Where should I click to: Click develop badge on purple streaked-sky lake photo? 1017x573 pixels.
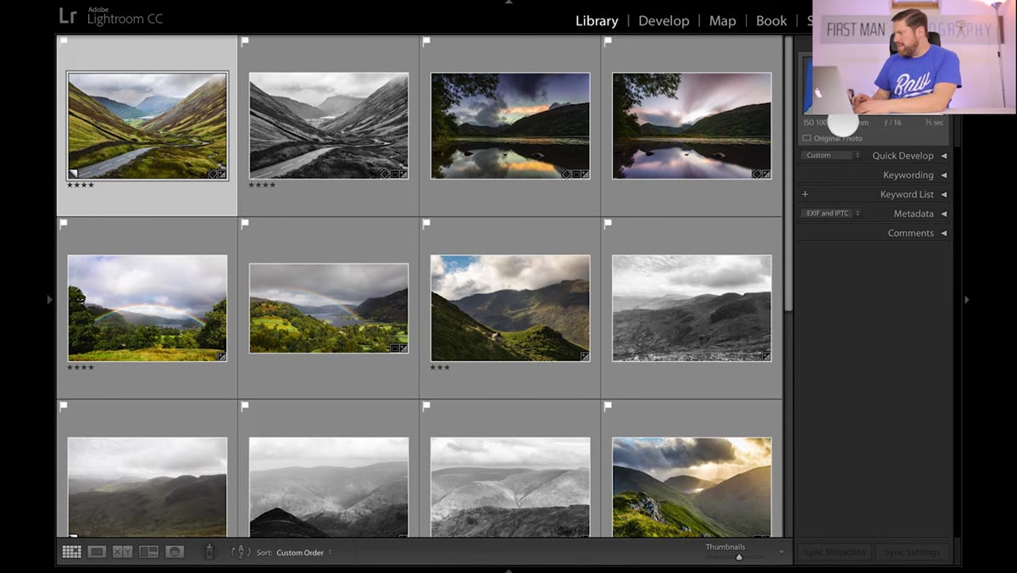coord(766,174)
